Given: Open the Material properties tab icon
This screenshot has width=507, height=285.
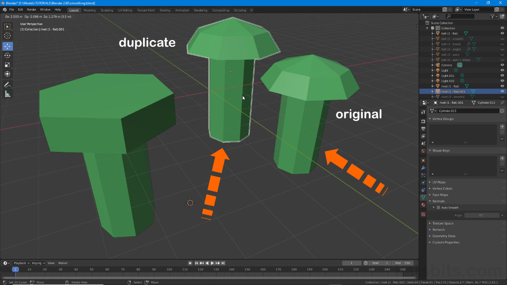Looking at the screenshot, I should pyautogui.click(x=423, y=205).
